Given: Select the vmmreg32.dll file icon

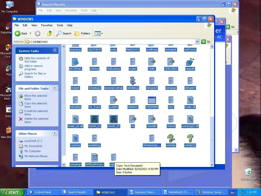Looking at the screenshot, I should point(190,119).
